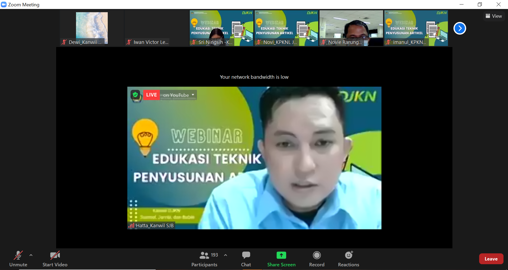
Task: Restore down the Zoom window
Action: [480, 4]
